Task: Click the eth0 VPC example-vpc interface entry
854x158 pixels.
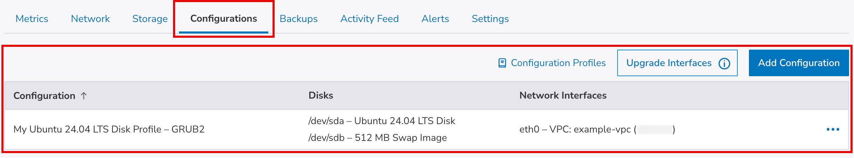Action: 597,129
